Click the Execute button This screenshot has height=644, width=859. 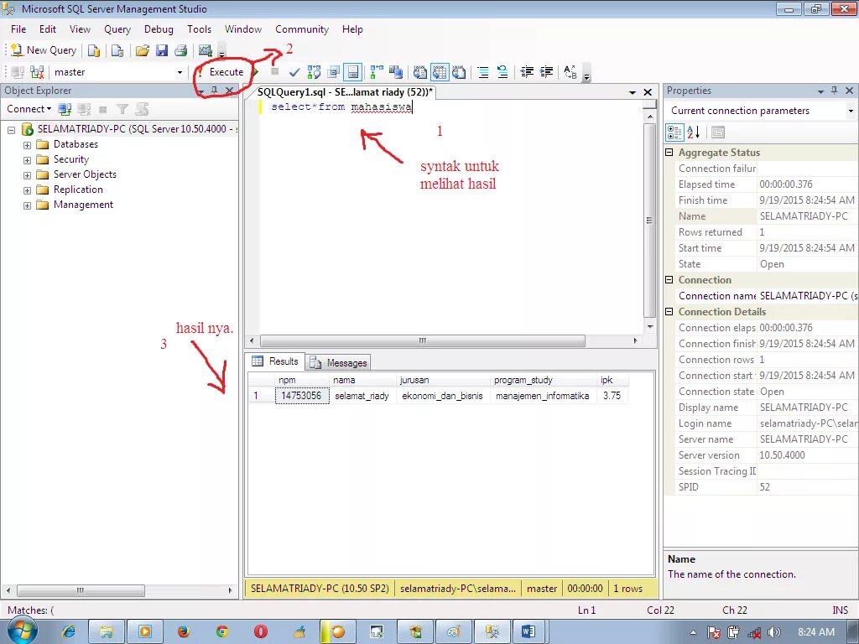[221, 72]
